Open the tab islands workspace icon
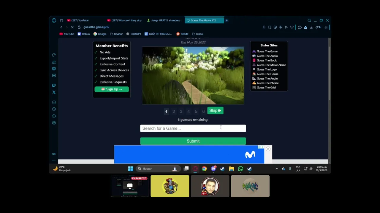 click(61, 20)
